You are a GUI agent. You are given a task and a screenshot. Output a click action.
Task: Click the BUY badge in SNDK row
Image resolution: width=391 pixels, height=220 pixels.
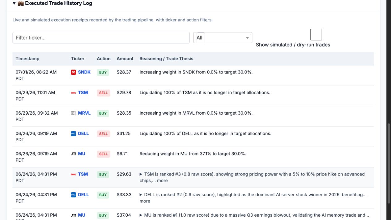103,73
